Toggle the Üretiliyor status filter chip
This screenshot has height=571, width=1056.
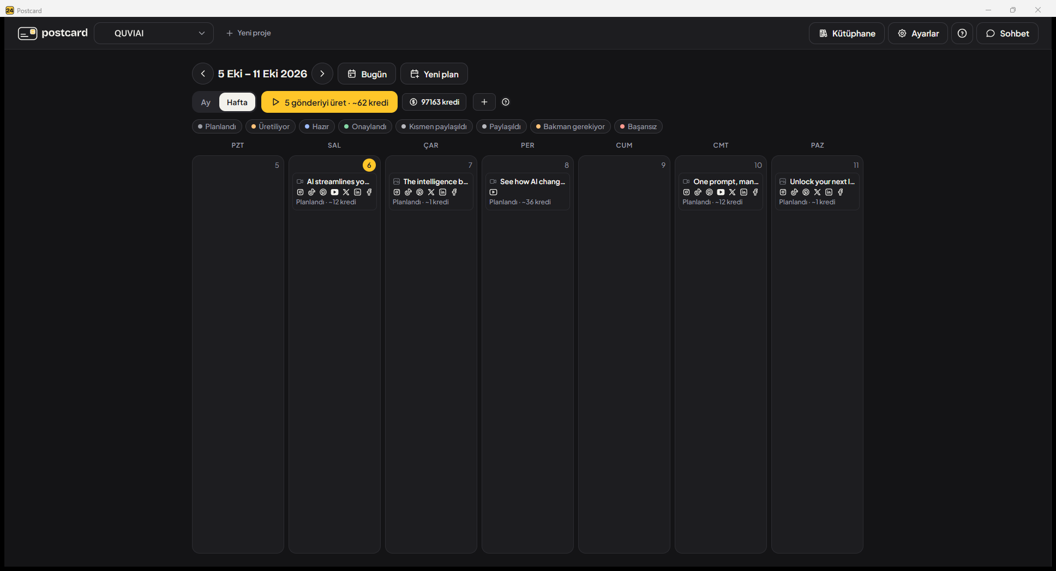pyautogui.click(x=271, y=126)
